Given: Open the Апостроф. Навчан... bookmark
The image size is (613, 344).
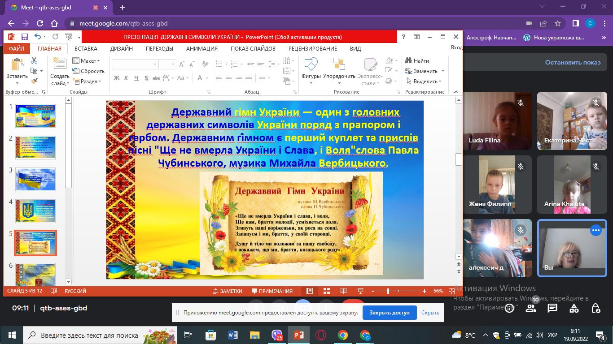Looking at the screenshot, I should coord(491,38).
